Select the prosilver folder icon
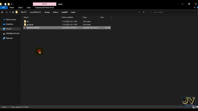Viewport: 198px width, 111px height. 25,25
